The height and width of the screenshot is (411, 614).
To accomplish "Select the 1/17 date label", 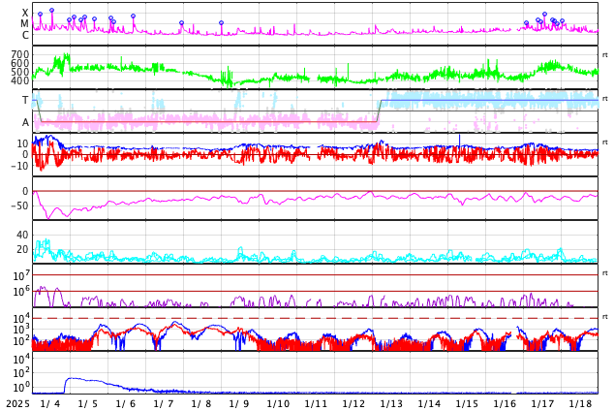I will [542, 403].
